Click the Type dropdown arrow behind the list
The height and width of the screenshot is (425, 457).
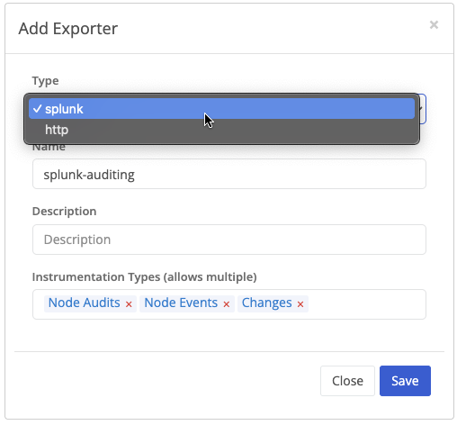pos(422,109)
